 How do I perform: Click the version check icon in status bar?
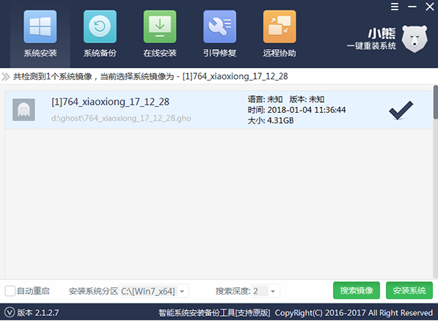pyautogui.click(x=10, y=312)
